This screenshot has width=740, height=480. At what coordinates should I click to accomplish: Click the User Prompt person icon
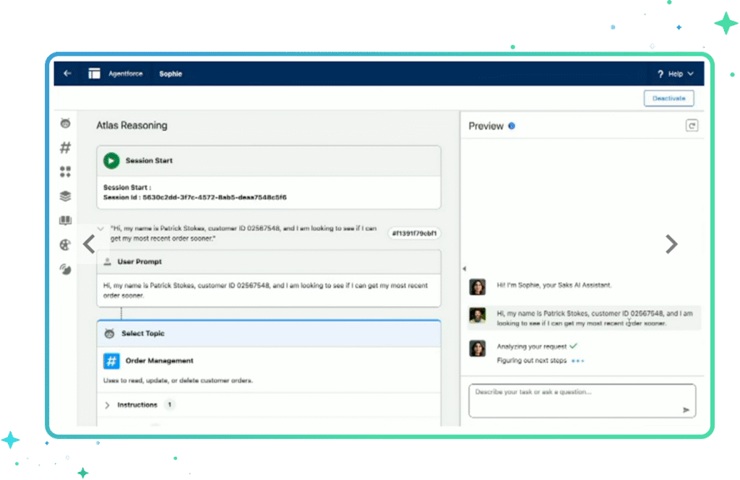point(108,262)
